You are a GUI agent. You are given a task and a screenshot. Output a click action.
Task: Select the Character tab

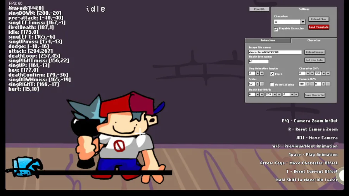[314, 40]
